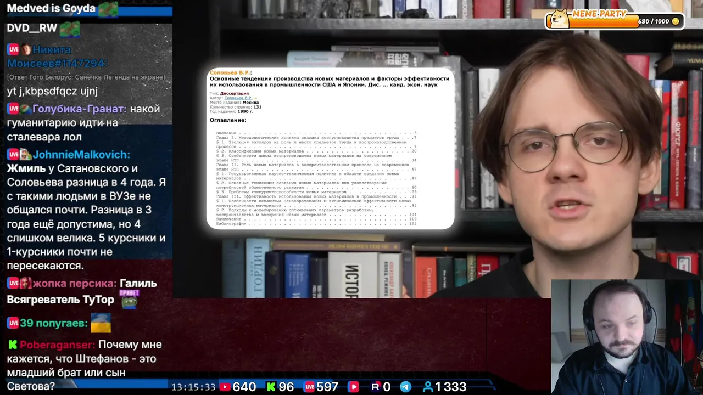This screenshot has height=395, width=703.
Task: Click the Telegram icon in the bottom bar
Action: pos(405,387)
